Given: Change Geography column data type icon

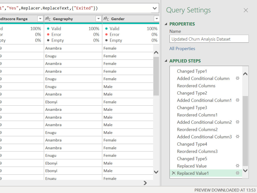Looking at the screenshot, I should [x=48, y=19].
